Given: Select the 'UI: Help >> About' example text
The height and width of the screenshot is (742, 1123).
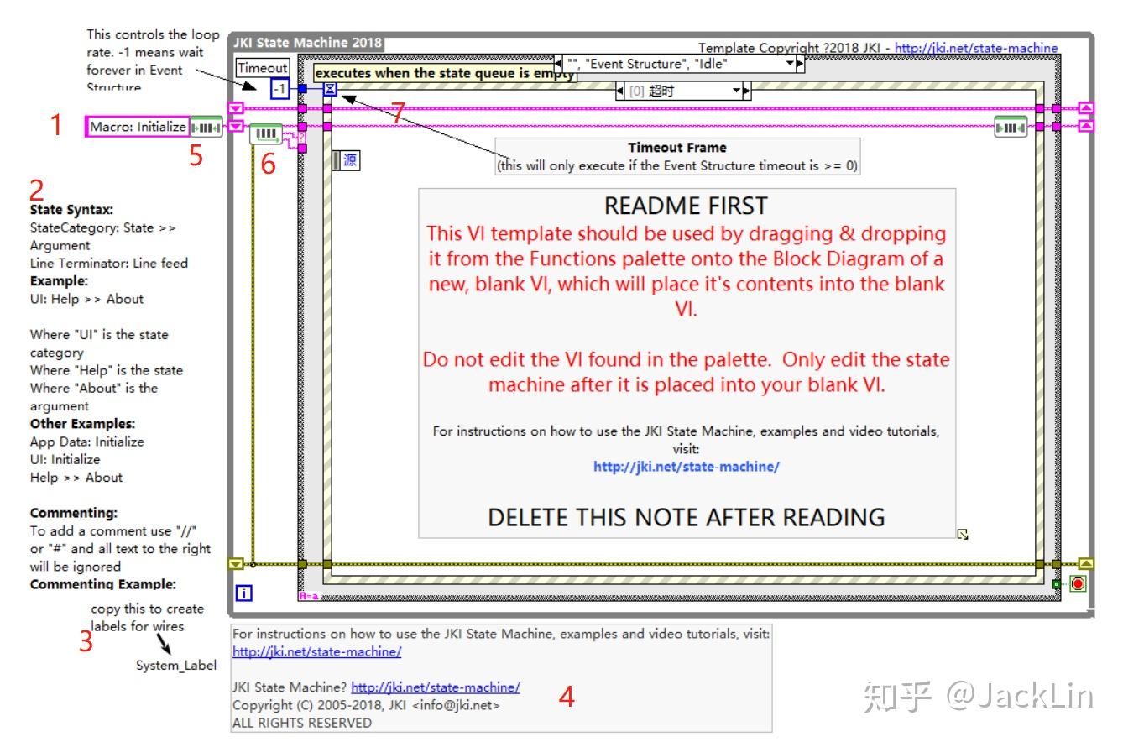Looking at the screenshot, I should pyautogui.click(x=86, y=299).
